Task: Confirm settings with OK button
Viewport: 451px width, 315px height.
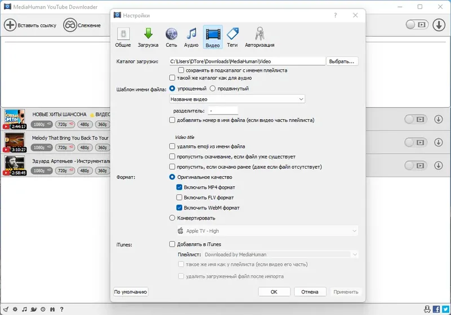Action: 274,292
